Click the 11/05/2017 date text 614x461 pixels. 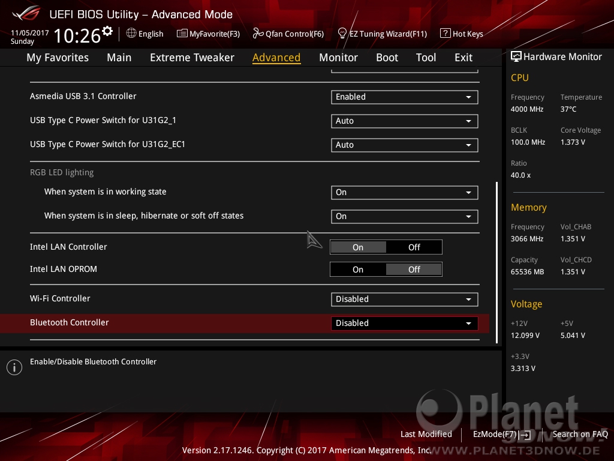pos(30,33)
